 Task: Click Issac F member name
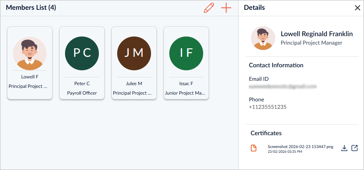186,83
